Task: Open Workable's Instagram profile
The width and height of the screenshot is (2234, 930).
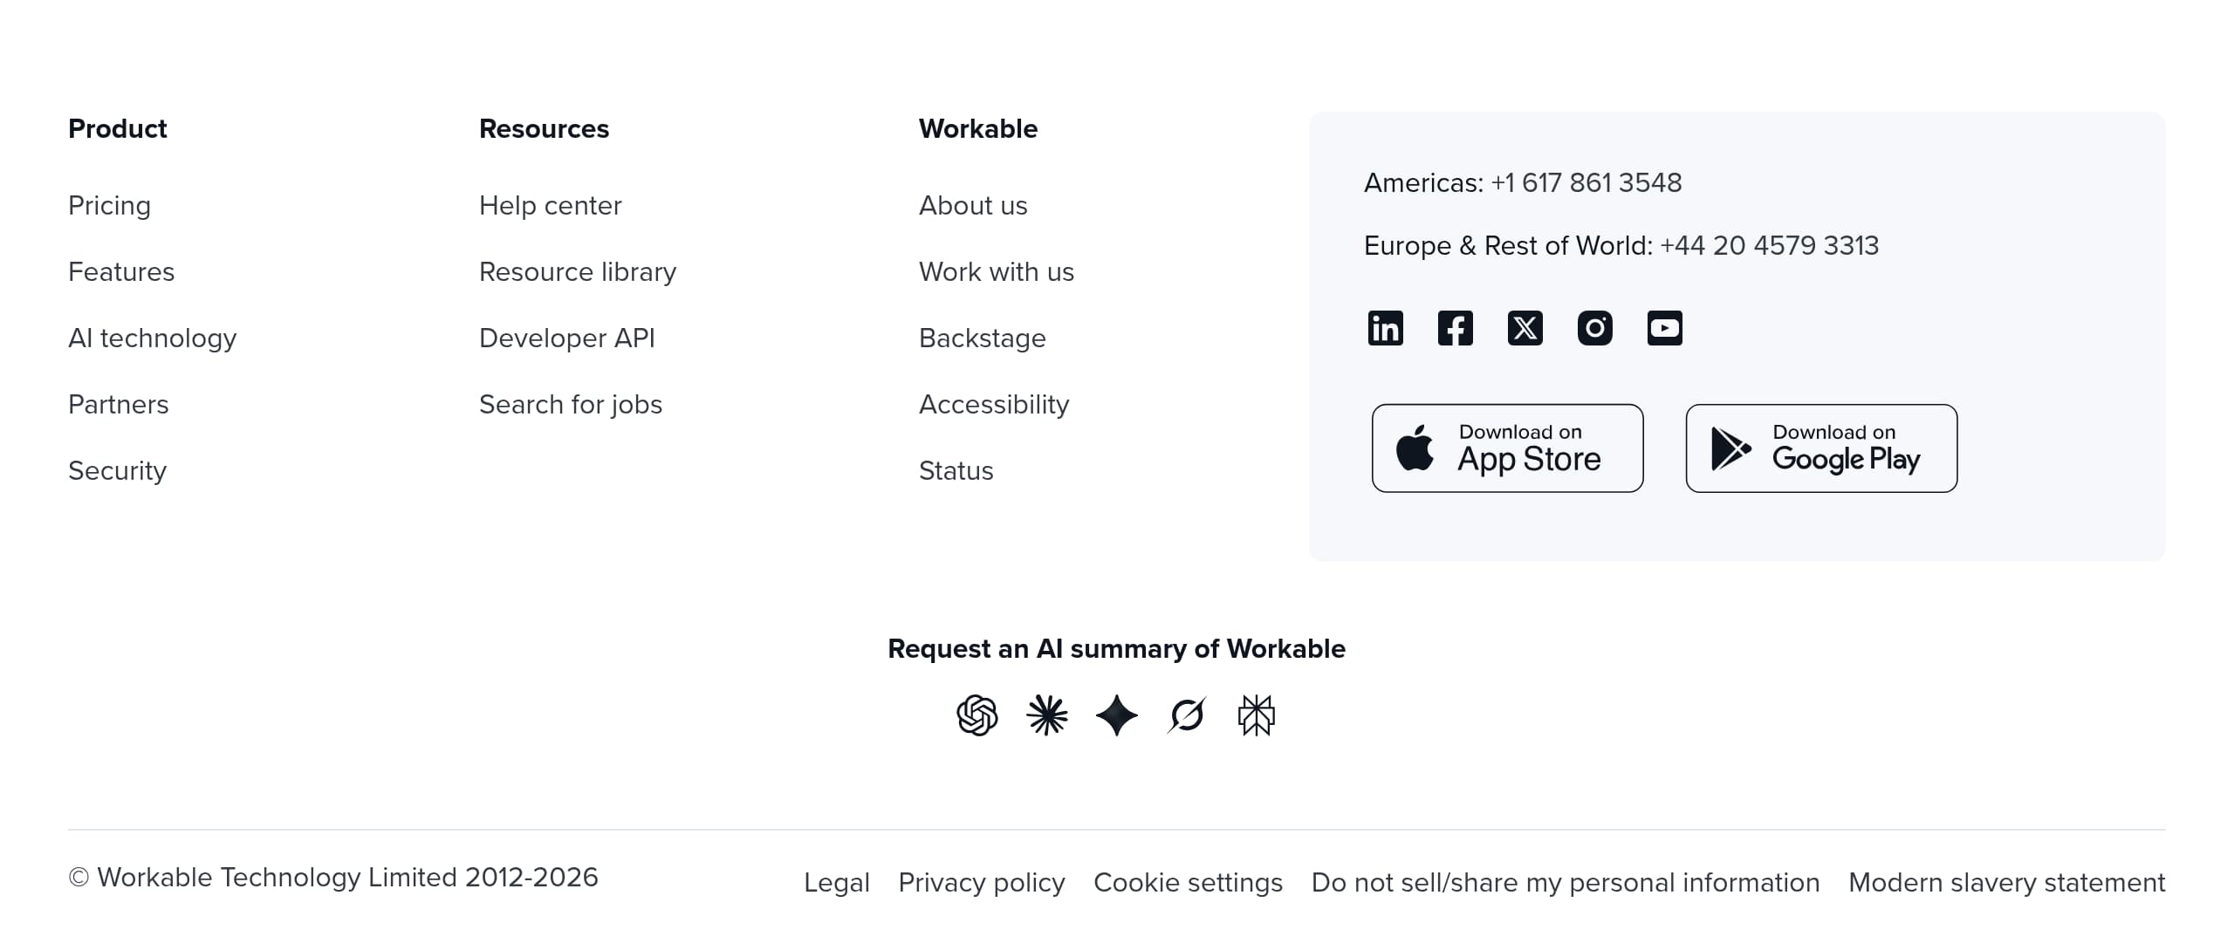Action: tap(1595, 327)
